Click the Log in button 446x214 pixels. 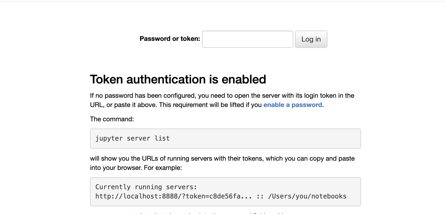311,39
